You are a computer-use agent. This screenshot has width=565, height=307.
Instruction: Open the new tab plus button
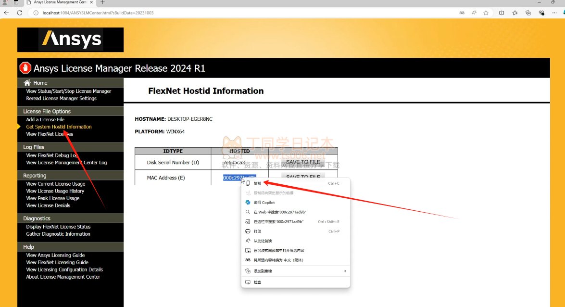pos(102,2)
